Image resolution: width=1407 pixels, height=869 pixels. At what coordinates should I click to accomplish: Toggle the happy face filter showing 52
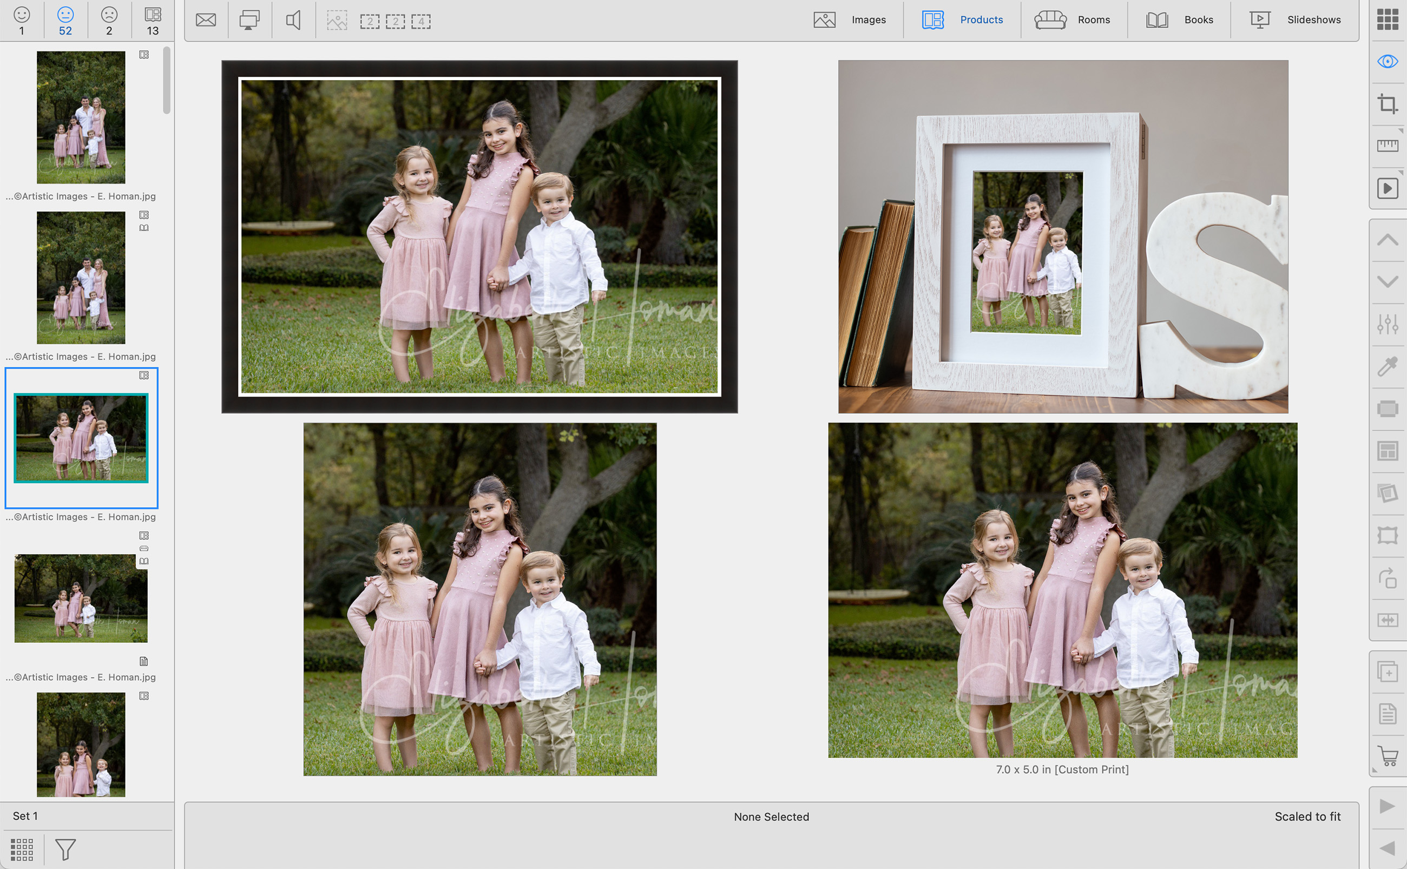(65, 21)
